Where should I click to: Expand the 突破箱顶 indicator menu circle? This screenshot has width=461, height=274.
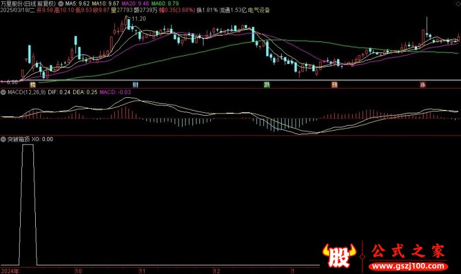coord(3,139)
